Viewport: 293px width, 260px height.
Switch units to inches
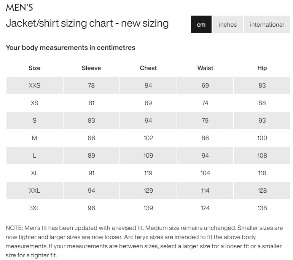(x=228, y=25)
